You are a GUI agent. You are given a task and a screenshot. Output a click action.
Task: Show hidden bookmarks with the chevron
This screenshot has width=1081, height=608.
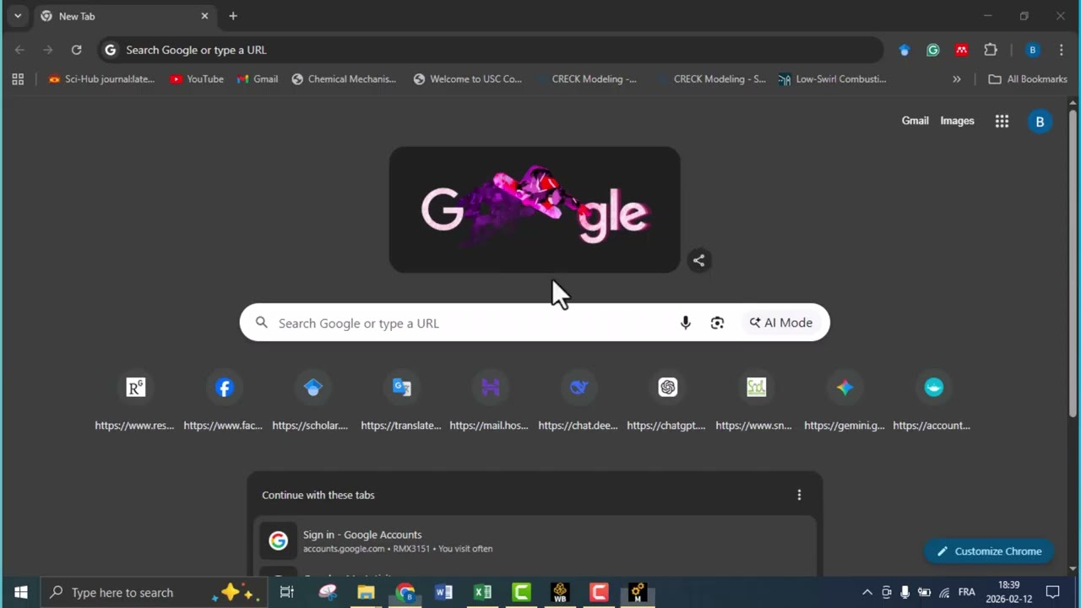pyautogui.click(x=956, y=79)
